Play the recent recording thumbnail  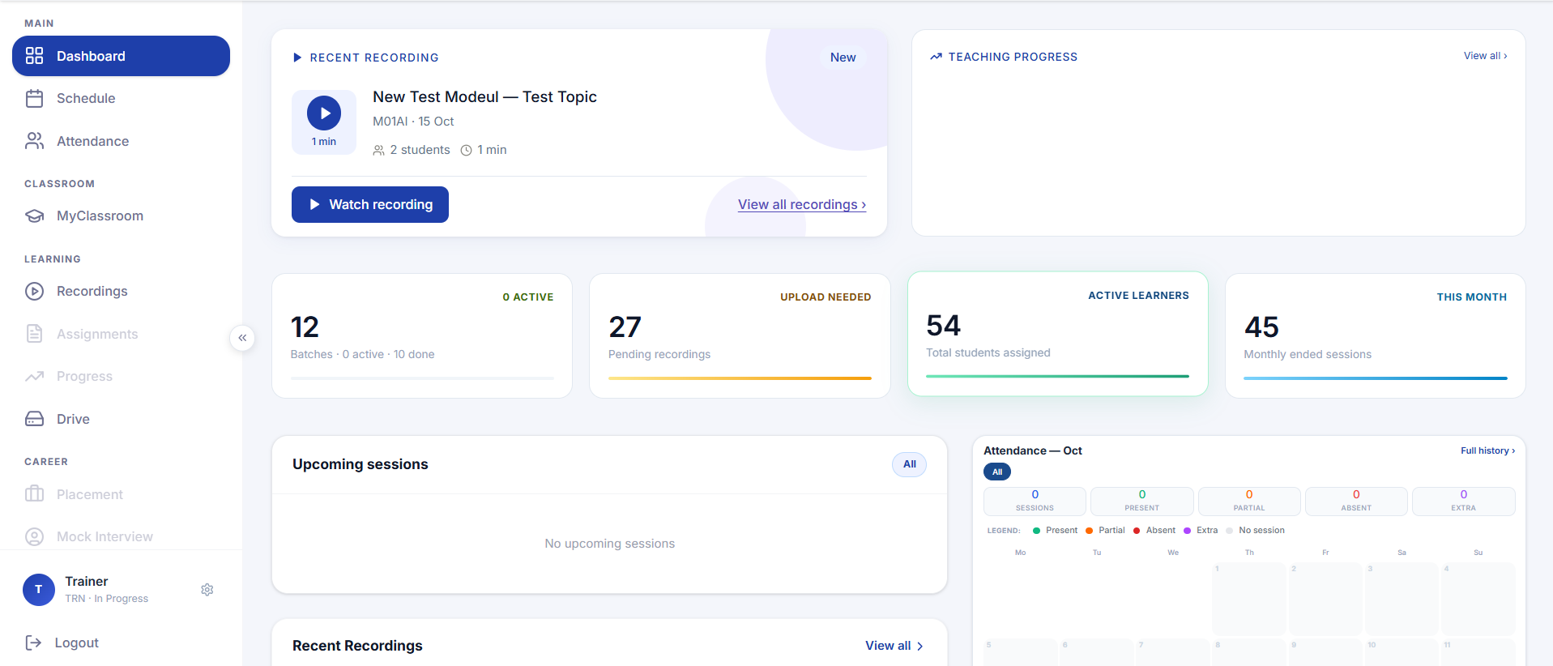[324, 113]
